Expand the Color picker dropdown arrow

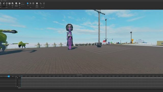[x=20, y=6]
